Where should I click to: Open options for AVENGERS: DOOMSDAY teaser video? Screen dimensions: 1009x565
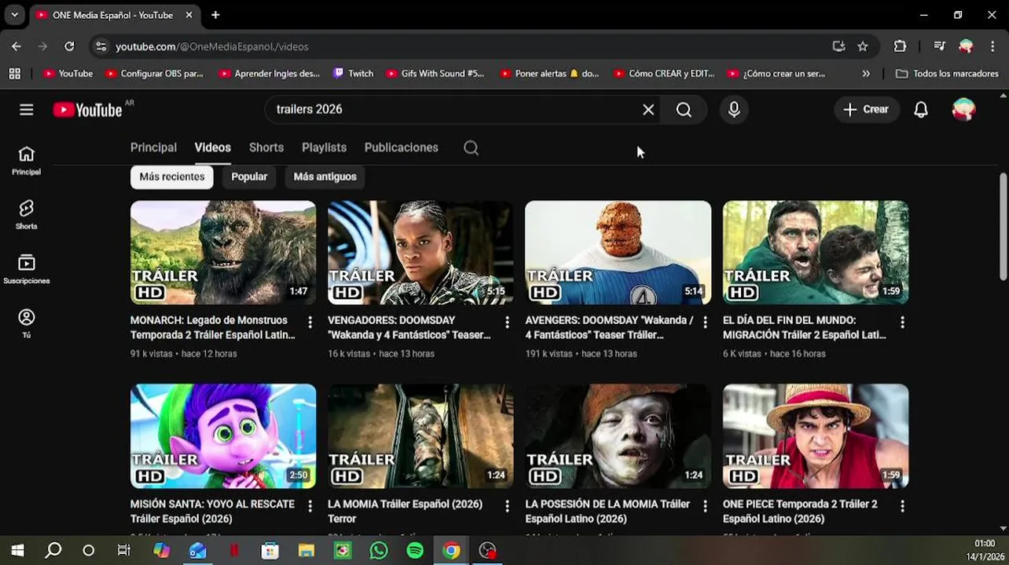(x=705, y=322)
